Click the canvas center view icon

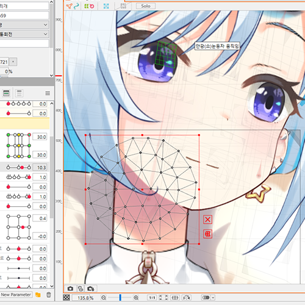(175, 298)
